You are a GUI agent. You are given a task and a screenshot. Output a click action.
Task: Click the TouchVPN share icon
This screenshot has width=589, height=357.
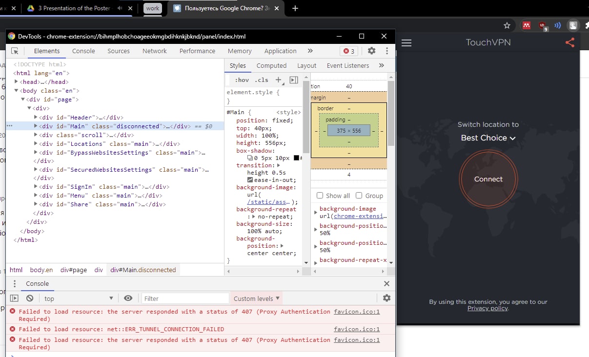pos(569,42)
